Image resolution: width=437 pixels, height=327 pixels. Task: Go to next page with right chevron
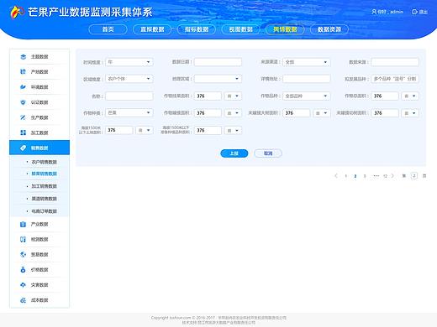(x=392, y=176)
